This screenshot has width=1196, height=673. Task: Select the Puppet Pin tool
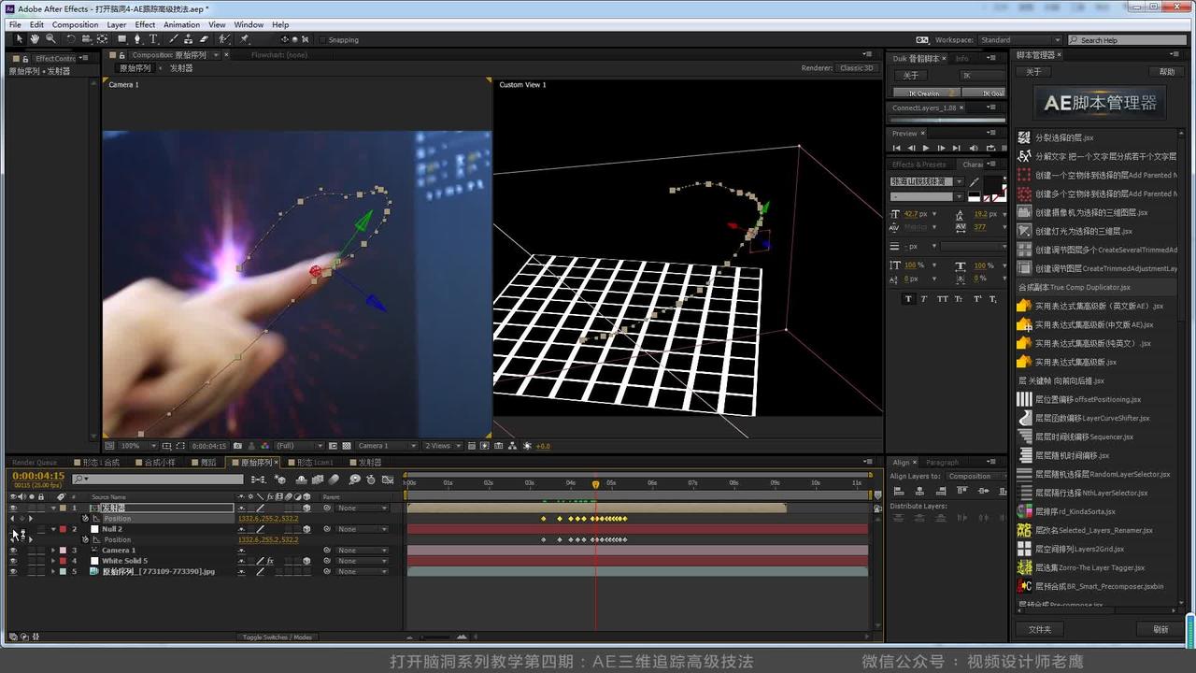pos(245,39)
